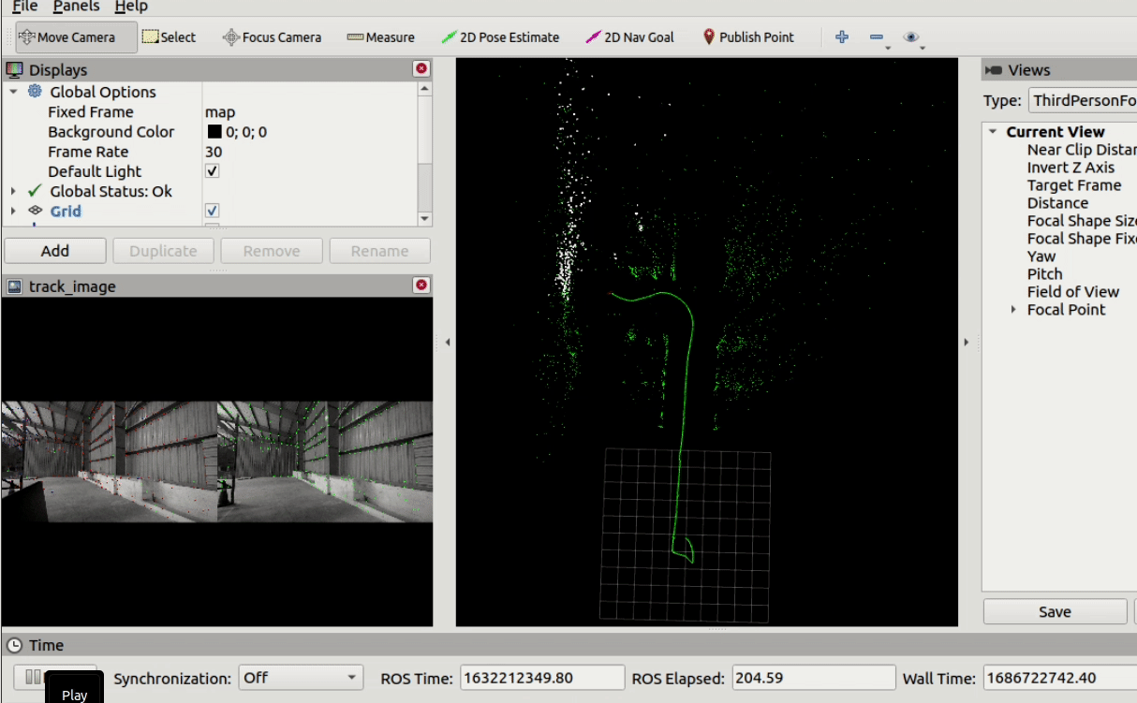Viewport: 1137px width, 703px height.
Task: Open the Synchronization dropdown
Action: pyautogui.click(x=300, y=678)
